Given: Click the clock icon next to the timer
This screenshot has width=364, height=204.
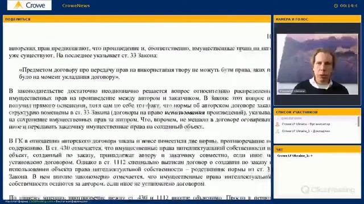Looking at the screenshot, I should (336, 6).
